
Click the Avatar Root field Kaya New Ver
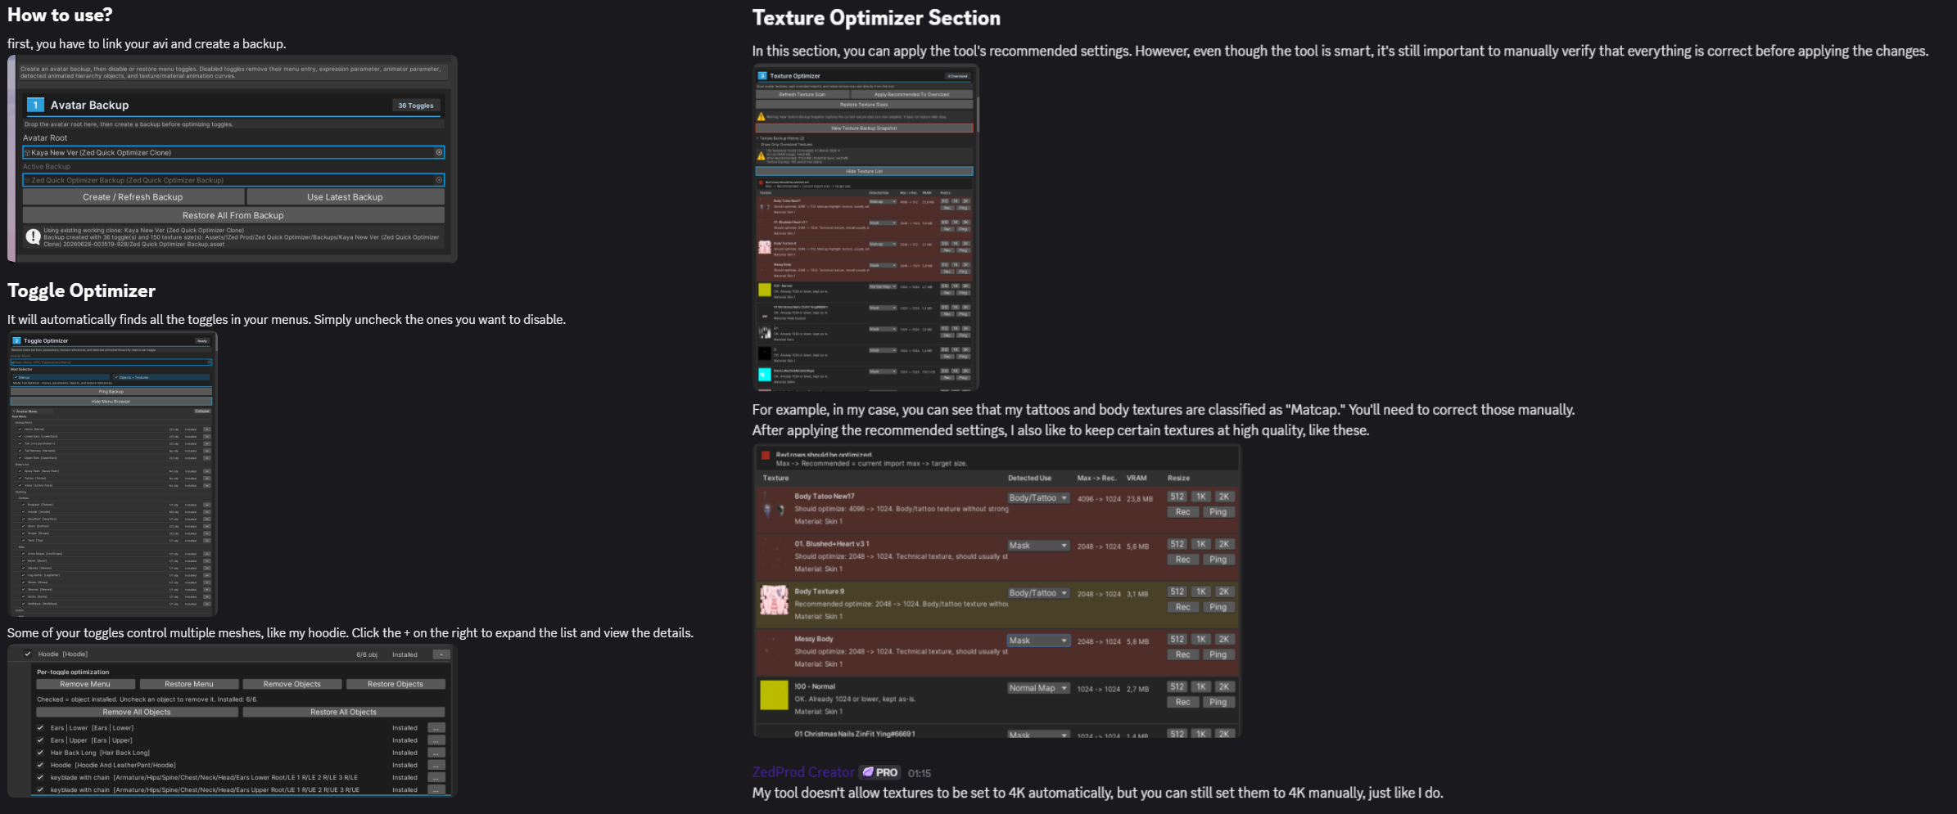(233, 152)
